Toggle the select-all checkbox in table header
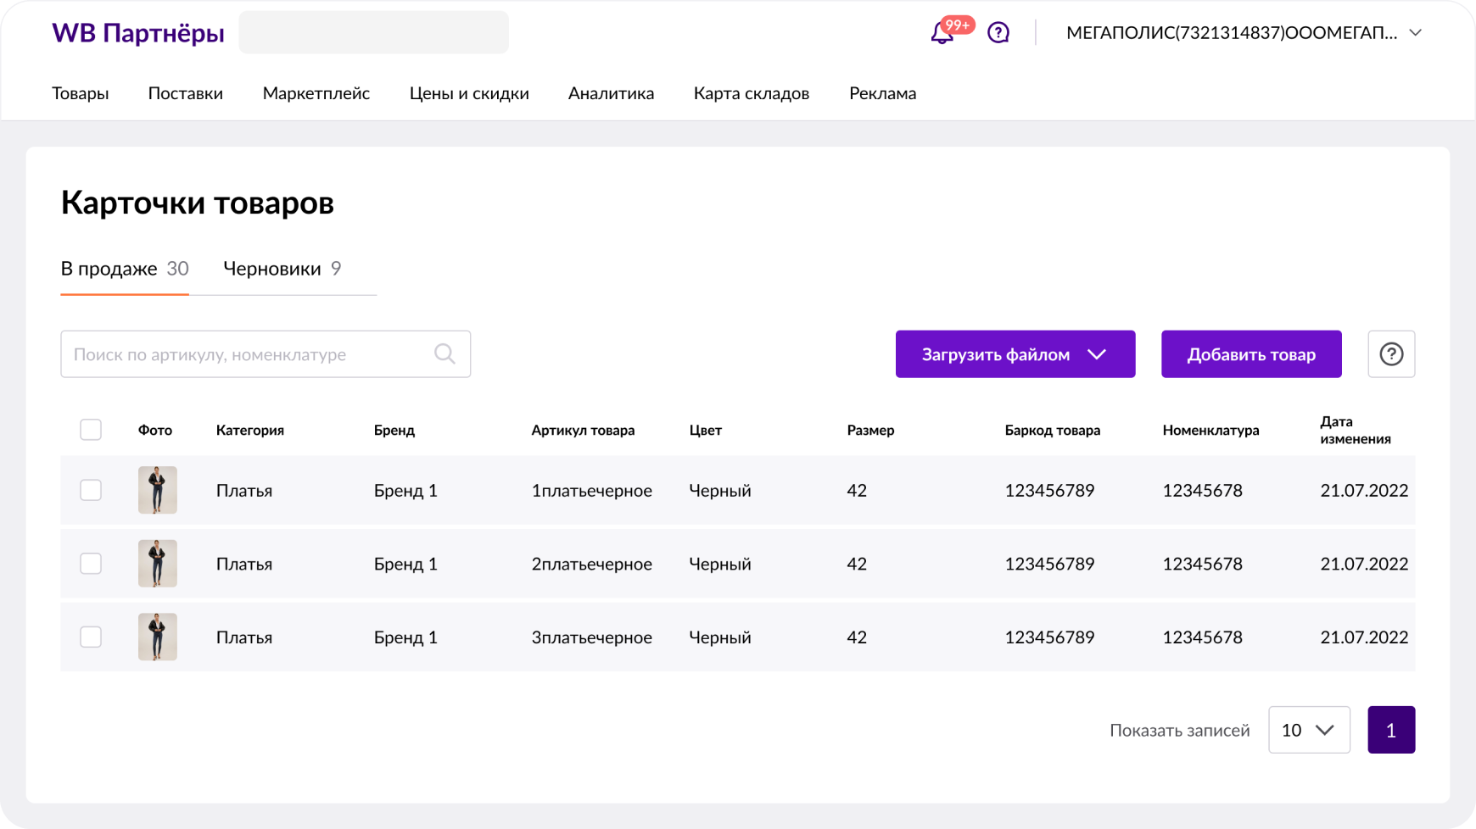The image size is (1476, 829). pyautogui.click(x=91, y=430)
